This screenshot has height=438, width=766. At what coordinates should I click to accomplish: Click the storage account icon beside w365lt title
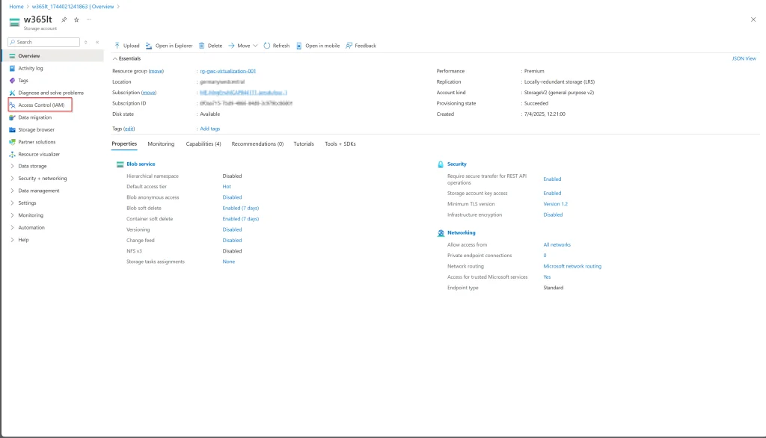[15, 22]
